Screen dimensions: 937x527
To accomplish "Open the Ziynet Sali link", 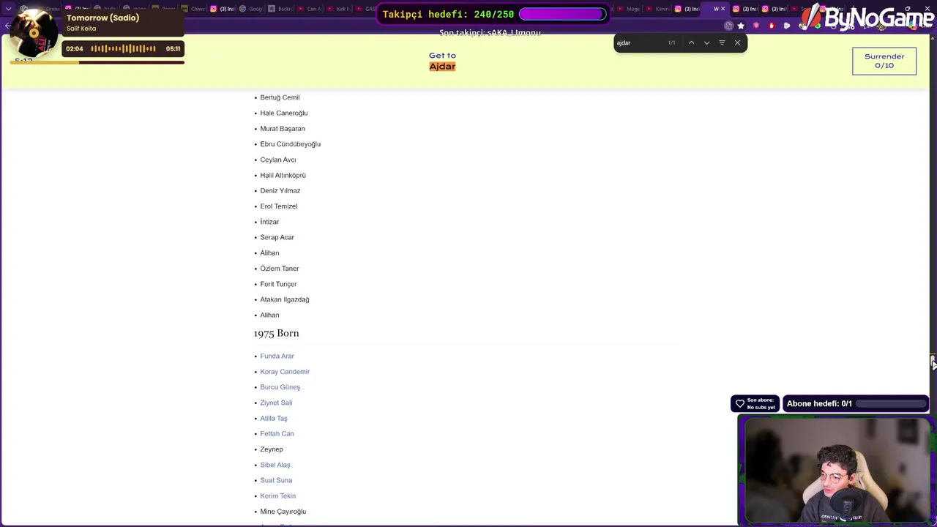I will 276,403.
